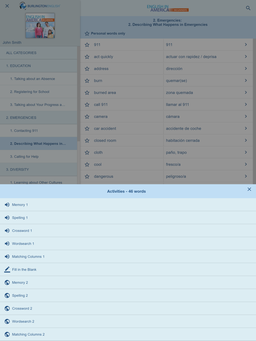Click the English in America course thumbnail
256x341 pixels.
pyautogui.click(x=40, y=26)
